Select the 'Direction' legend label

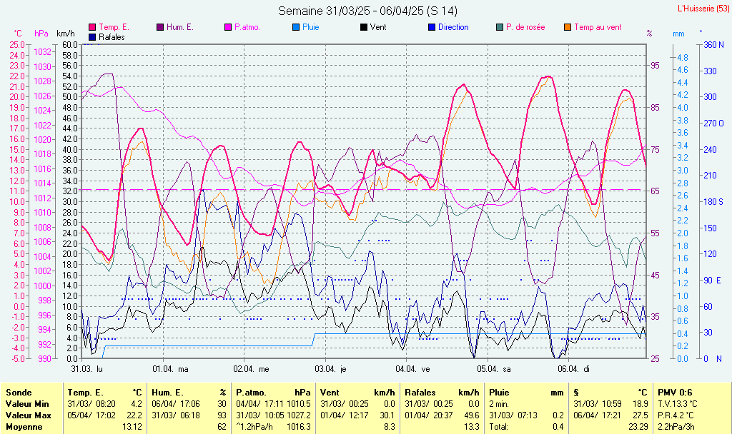(x=453, y=27)
